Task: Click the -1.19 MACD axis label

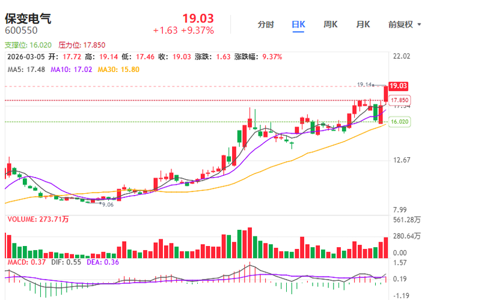Action: point(400,296)
